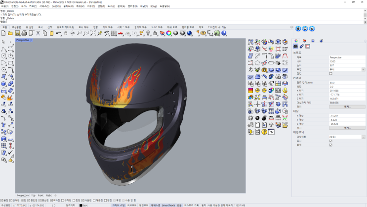The width and height of the screenshot is (367, 207).
Task: Open the Bongo menu
Action: [x=154, y=6]
